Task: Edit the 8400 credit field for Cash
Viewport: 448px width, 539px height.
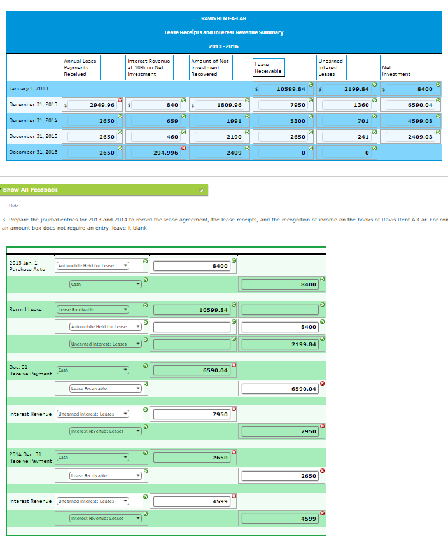Action: (280, 284)
